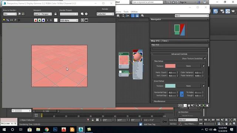237x133 pixels.
Task: Click the material sphere preview node
Action: click(137, 57)
